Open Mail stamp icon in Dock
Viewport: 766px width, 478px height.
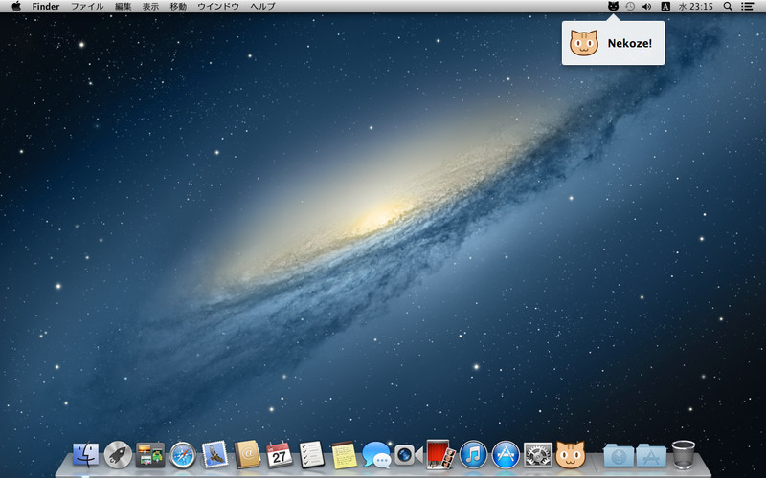pyautogui.click(x=214, y=455)
